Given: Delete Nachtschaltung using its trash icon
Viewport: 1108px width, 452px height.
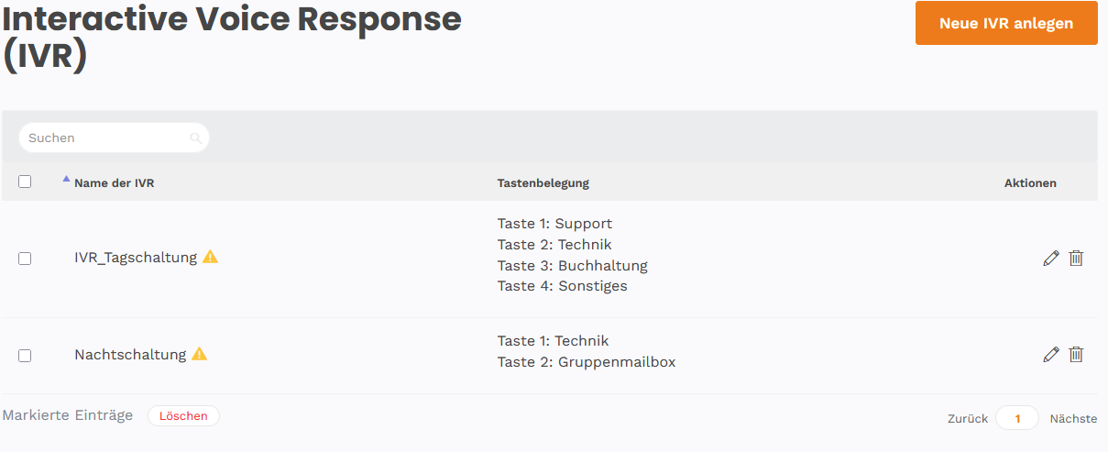Looking at the screenshot, I should (x=1076, y=355).
